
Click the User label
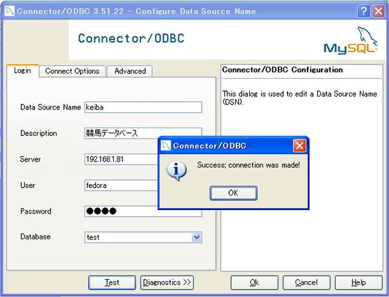click(27, 185)
